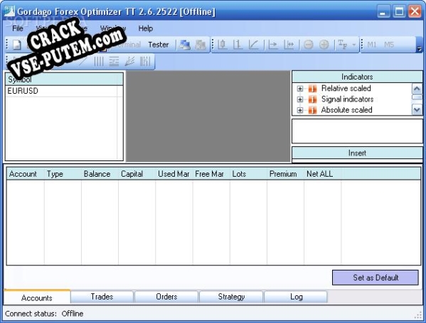Click the timeframe TF icon
Screen dimensions: 426x323
tap(343, 45)
